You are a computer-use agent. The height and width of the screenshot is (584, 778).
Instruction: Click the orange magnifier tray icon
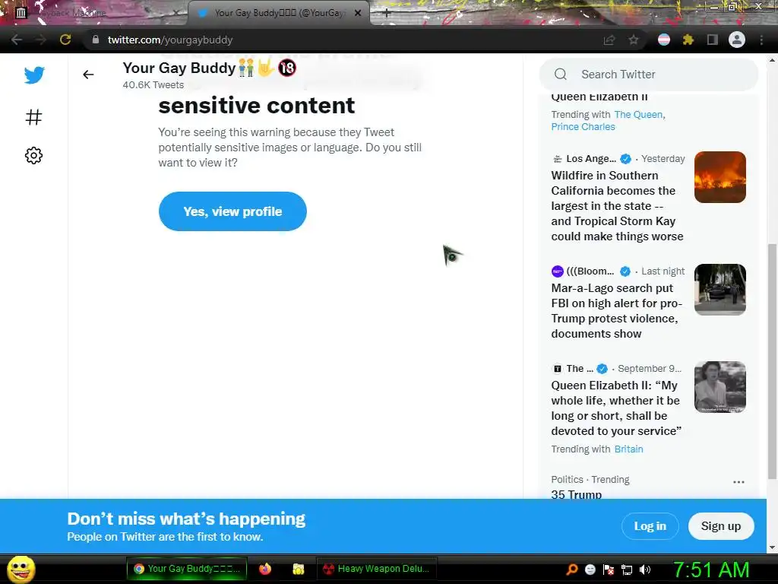pos(572,570)
